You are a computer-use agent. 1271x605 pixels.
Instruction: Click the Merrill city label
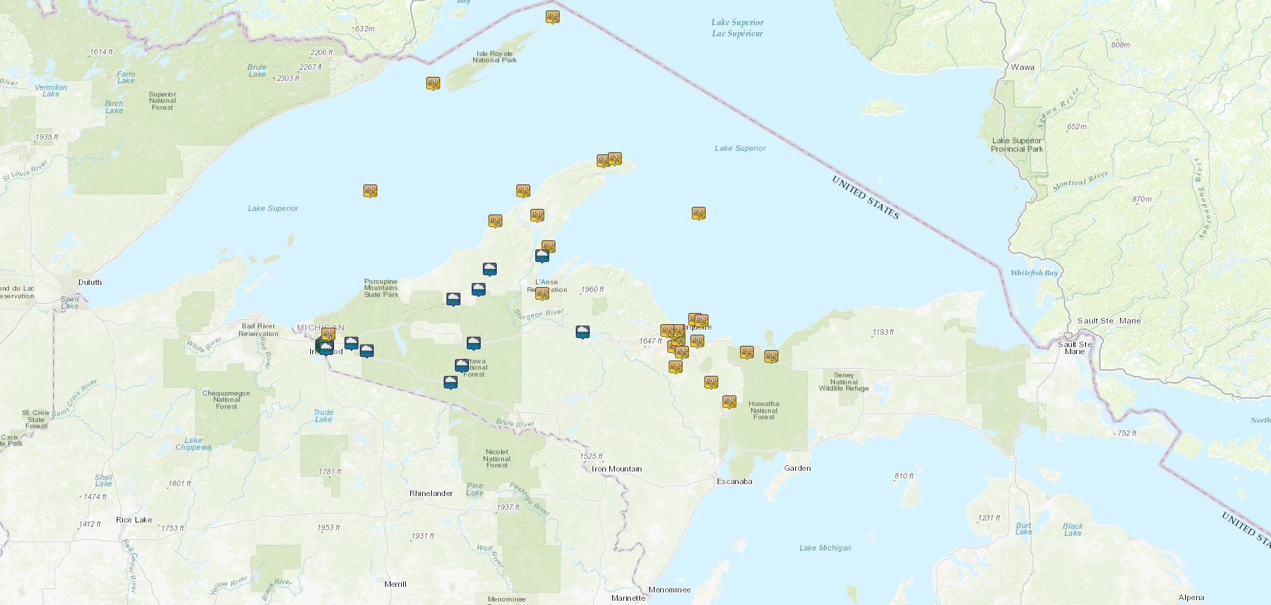(x=395, y=584)
